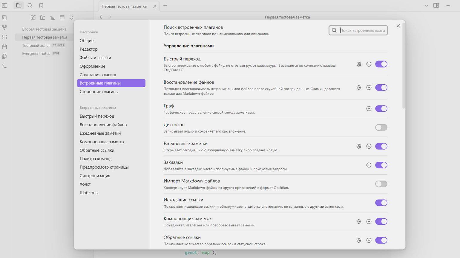Open the file explorer folder icon

click(x=19, y=5)
